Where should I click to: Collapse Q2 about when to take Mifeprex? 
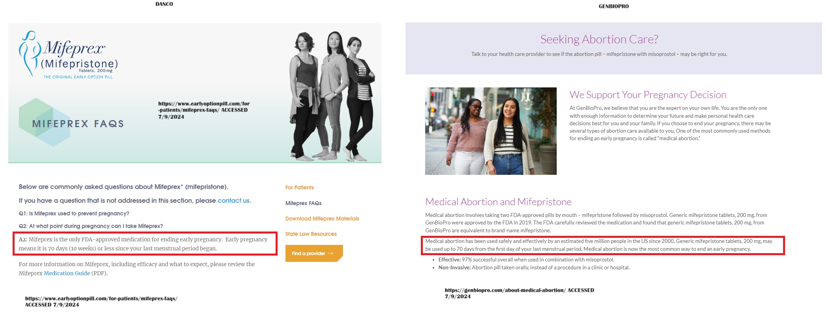click(91, 226)
